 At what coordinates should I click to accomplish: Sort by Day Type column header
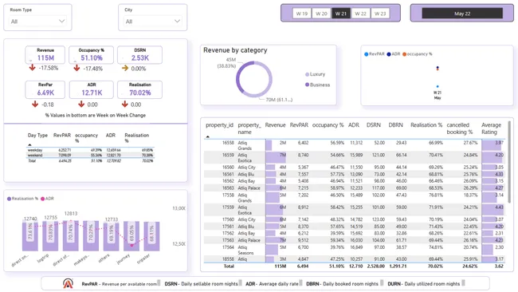tap(37, 136)
